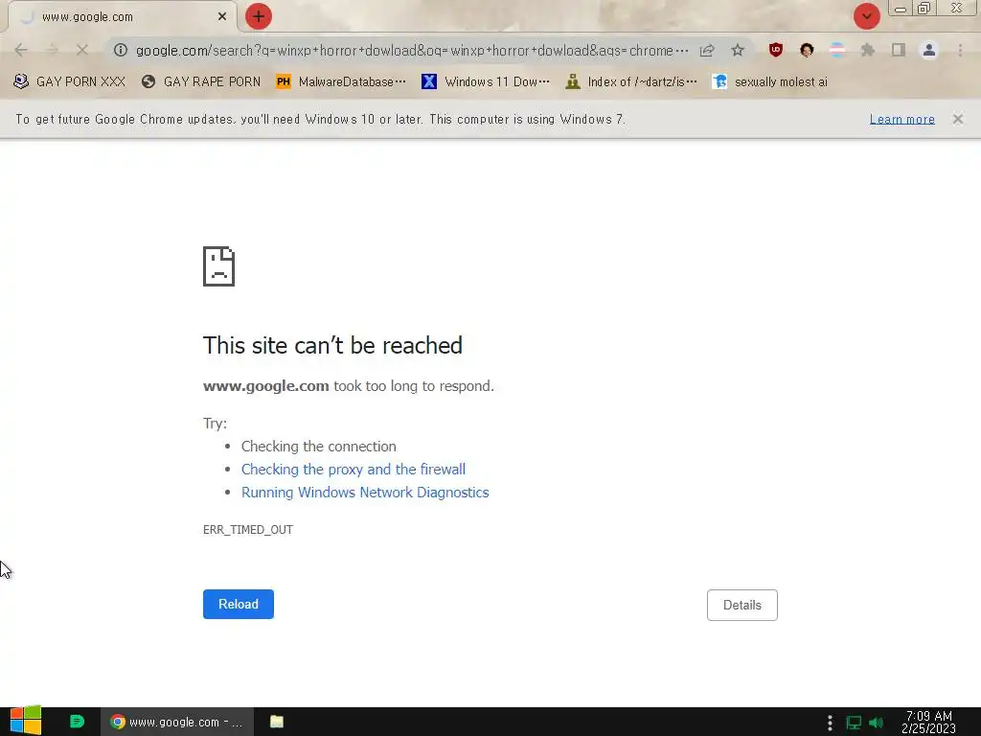
Task: Open the tab search dropdown arrow
Action: 866,16
